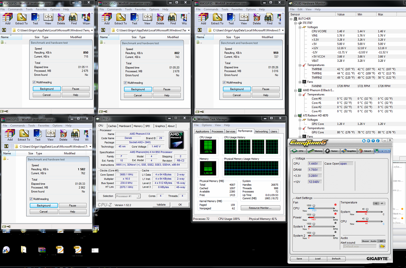Click Extract To in top-right WinRAR toolbar
Image resolution: width=406 pixels, height=268 pixels.
point(217,19)
